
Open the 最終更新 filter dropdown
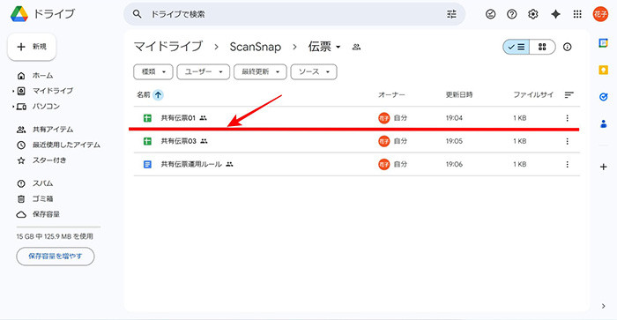[x=260, y=71]
